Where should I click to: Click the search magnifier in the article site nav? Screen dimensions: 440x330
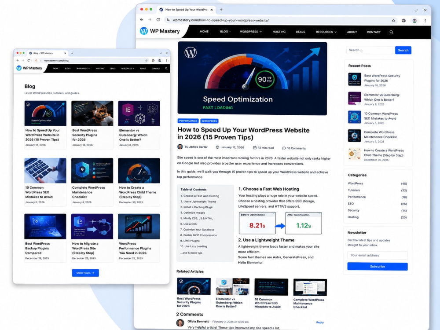[391, 32]
